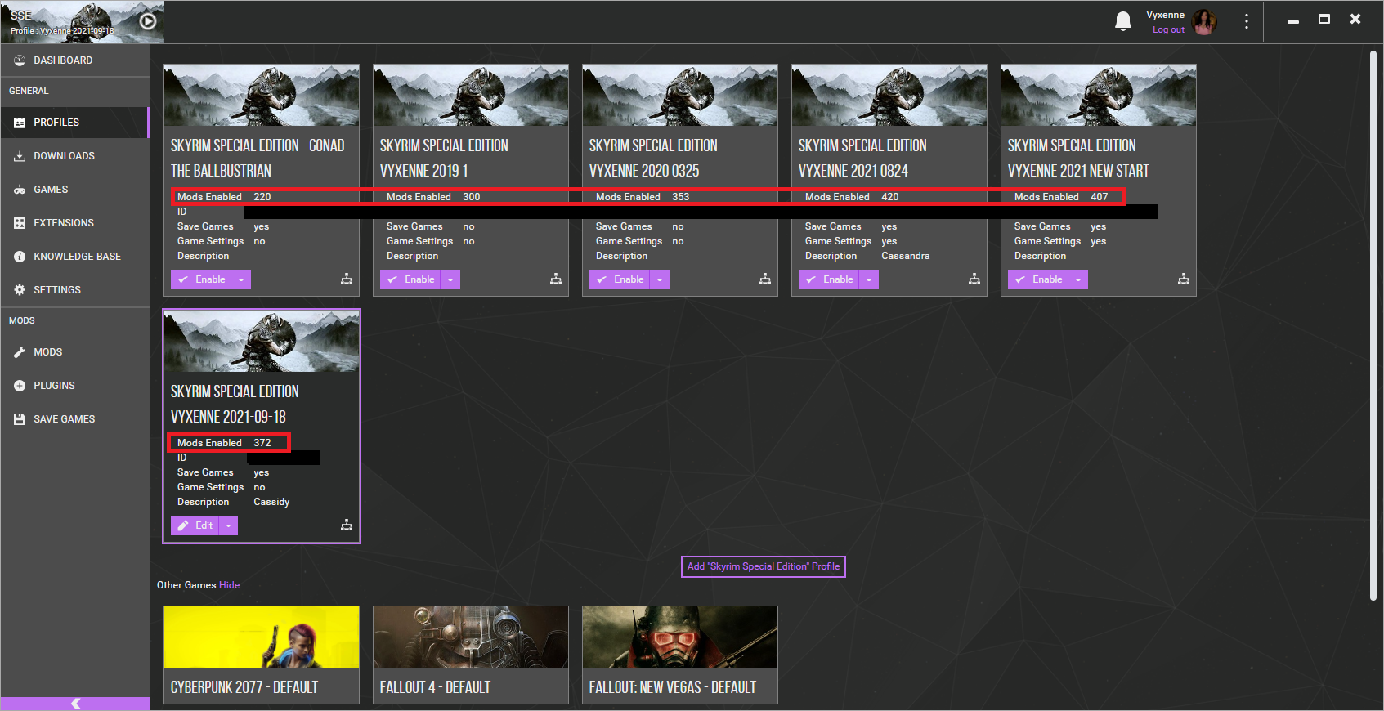Expand Enable dropdown for Vyxenne 2021 New Start
The width and height of the screenshot is (1384, 711).
(x=1078, y=279)
